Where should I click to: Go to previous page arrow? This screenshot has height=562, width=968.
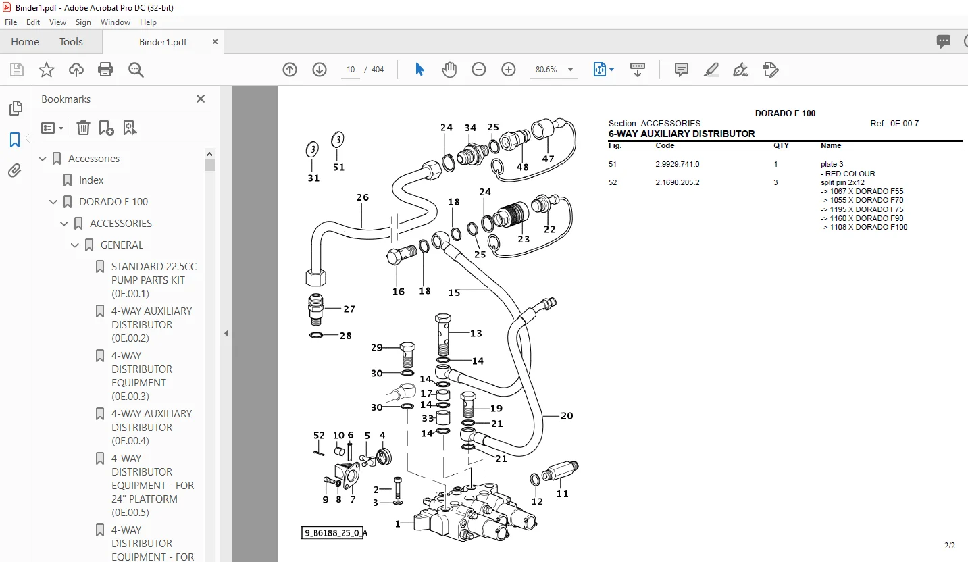click(x=290, y=70)
